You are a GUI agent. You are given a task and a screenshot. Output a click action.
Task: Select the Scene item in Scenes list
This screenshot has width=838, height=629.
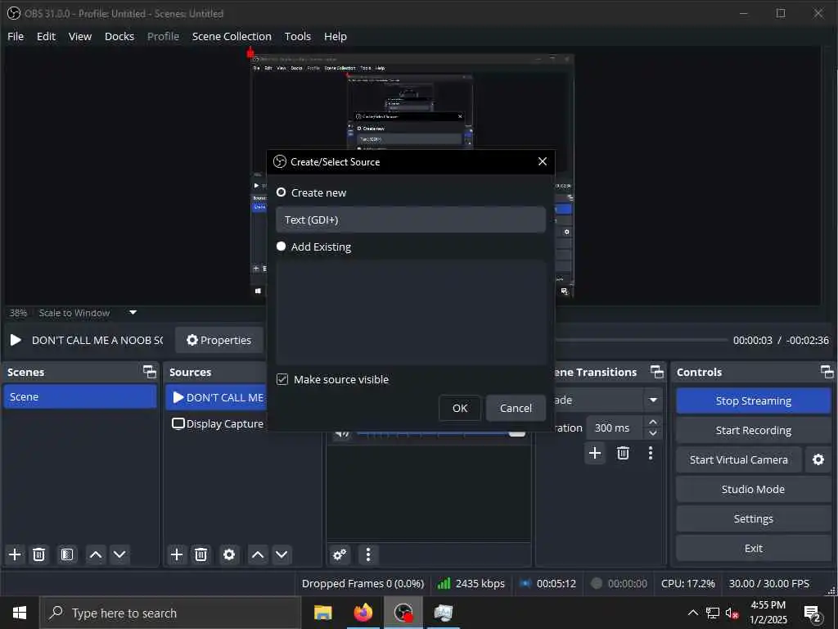click(x=80, y=397)
